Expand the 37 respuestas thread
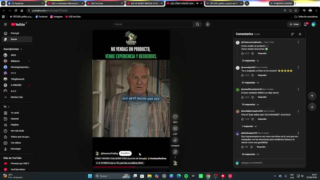 tap(250, 82)
